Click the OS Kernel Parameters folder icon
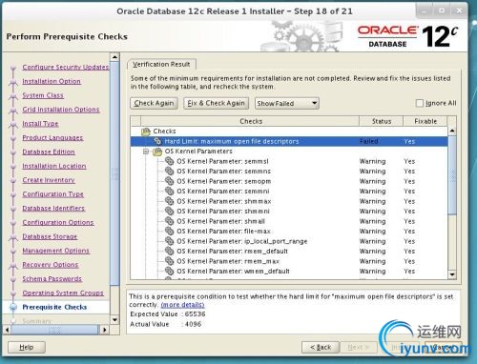The height and width of the screenshot is (364, 477). click(157, 152)
